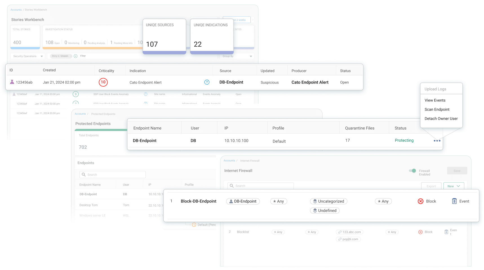Click the 123.abc.com domain chip

tap(349, 232)
